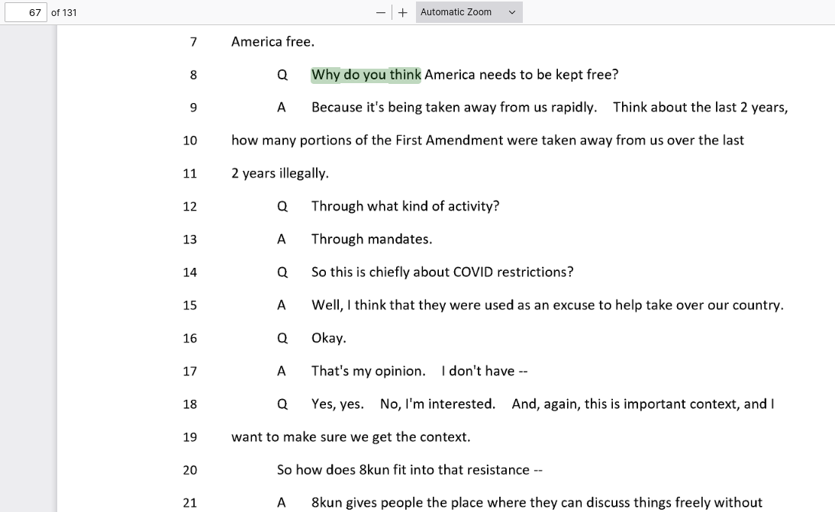Click the A marker on line 21

point(282,503)
